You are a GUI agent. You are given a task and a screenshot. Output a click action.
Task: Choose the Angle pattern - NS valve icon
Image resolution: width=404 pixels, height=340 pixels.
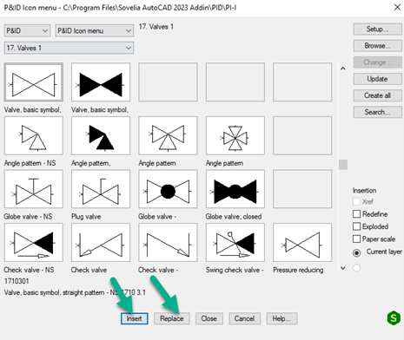[34, 135]
